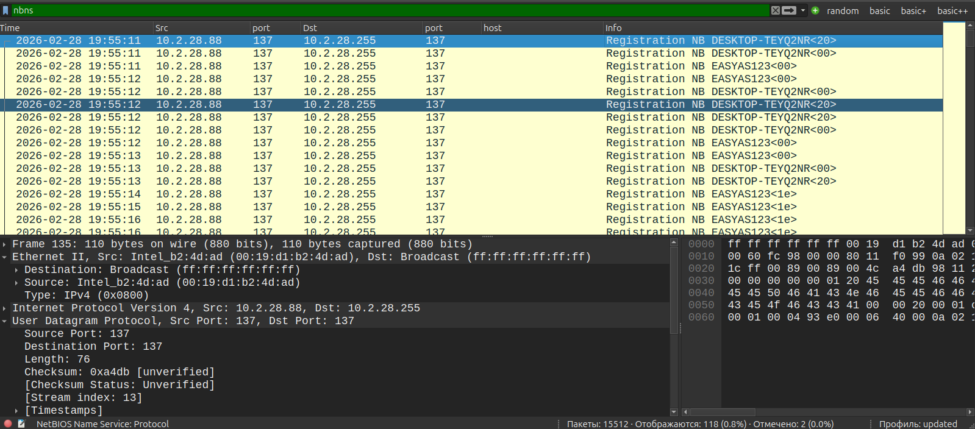Image resolution: width=975 pixels, height=429 pixels.
Task: Sort packets by the Src column
Action: (x=202, y=28)
